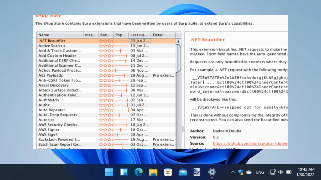Click the version value 0.3
This screenshot has width=321, height=180.
click(x=216, y=137)
